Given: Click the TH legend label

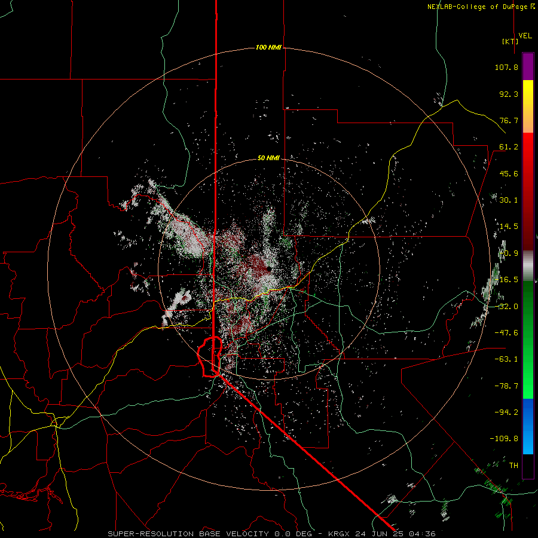Looking at the screenshot, I should point(513,466).
